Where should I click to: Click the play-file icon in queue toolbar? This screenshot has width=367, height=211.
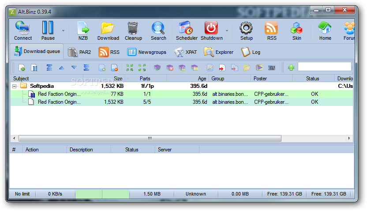(259, 68)
